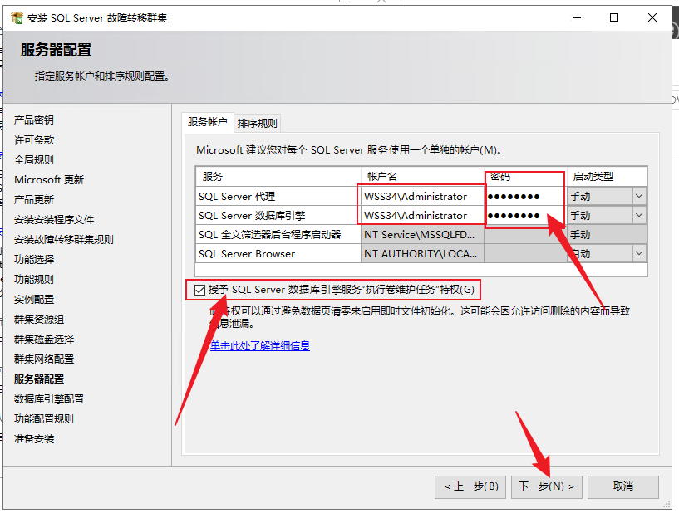
Task: Click account name field for SQL Server 数据库引擎
Action: pos(422,215)
